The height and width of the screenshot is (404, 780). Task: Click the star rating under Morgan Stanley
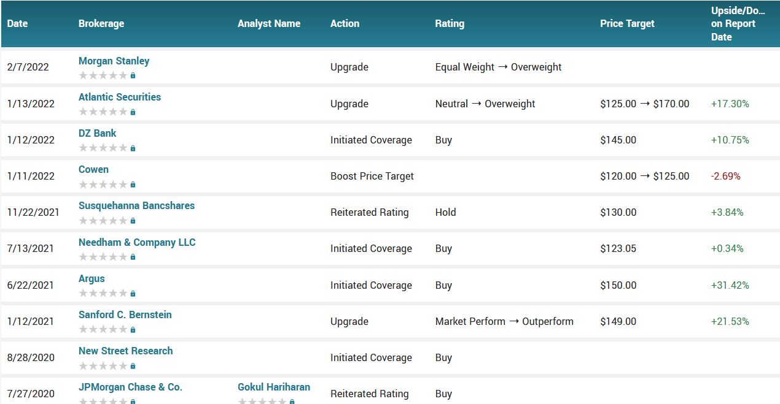point(103,75)
